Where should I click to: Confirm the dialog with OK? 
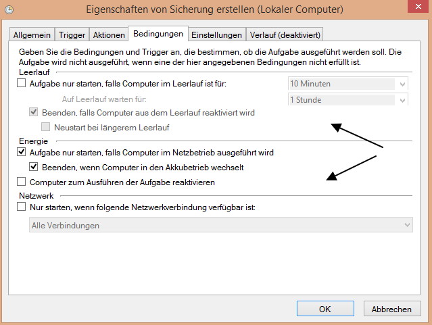coord(325,309)
